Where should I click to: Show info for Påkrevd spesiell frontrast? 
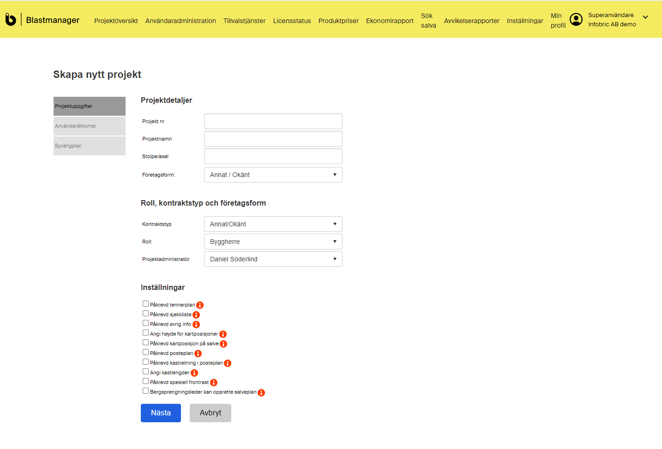click(214, 383)
